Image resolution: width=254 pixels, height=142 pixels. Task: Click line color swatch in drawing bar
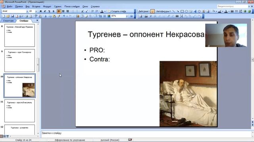(219, 11)
